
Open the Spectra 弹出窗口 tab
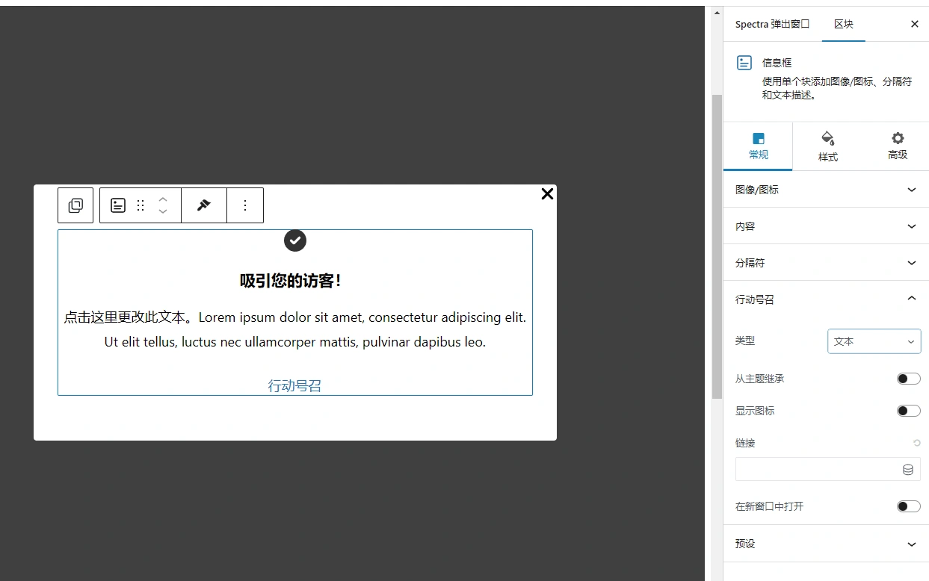[773, 24]
